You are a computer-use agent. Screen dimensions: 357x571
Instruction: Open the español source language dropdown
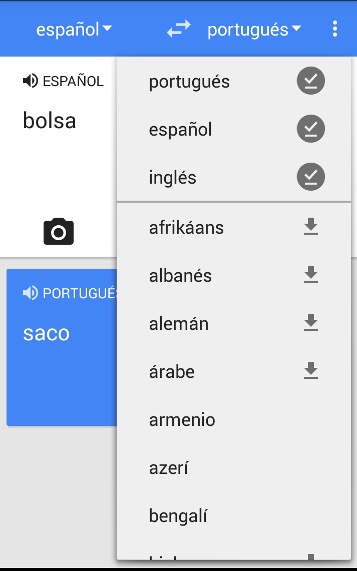pos(74,30)
